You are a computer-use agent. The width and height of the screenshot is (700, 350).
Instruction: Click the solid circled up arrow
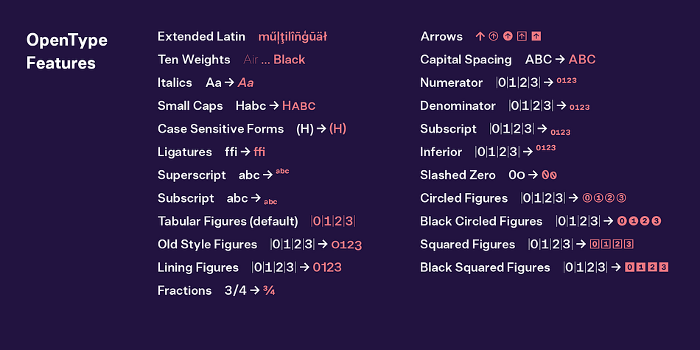(x=508, y=37)
